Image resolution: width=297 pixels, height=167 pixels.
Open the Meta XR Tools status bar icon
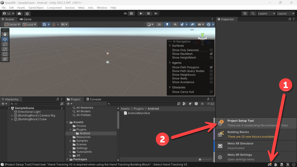coord(269,165)
